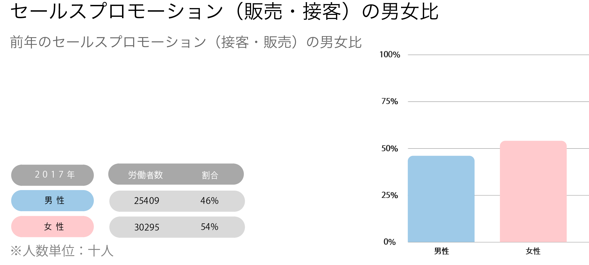Click the 100% axis label
589x265 pixels.
[x=390, y=55]
